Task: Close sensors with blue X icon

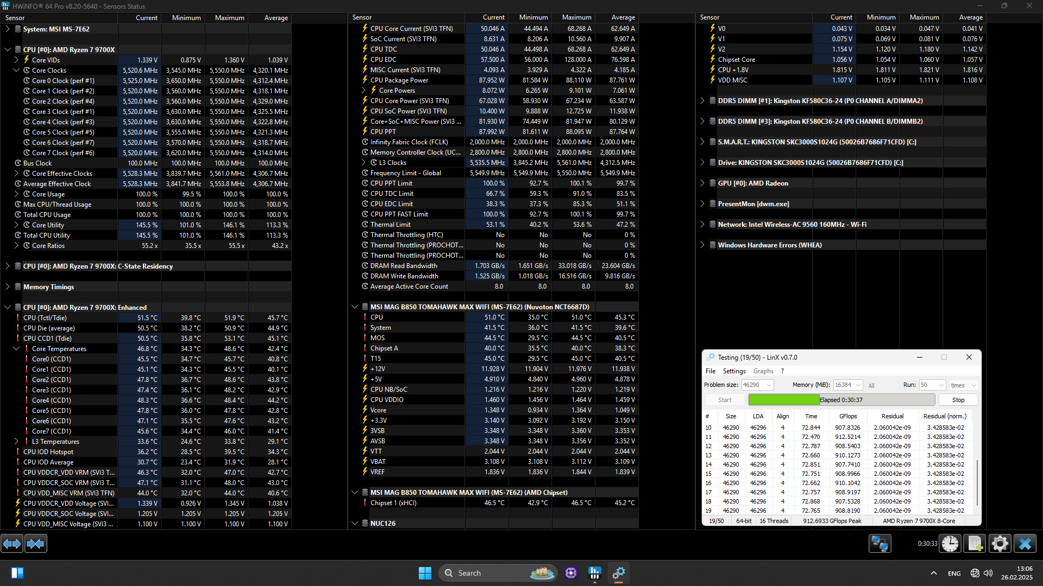Action: (1025, 543)
